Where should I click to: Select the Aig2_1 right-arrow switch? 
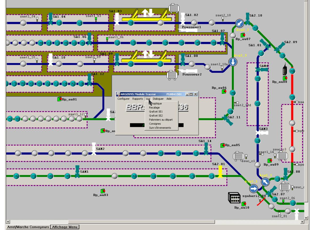254,189
